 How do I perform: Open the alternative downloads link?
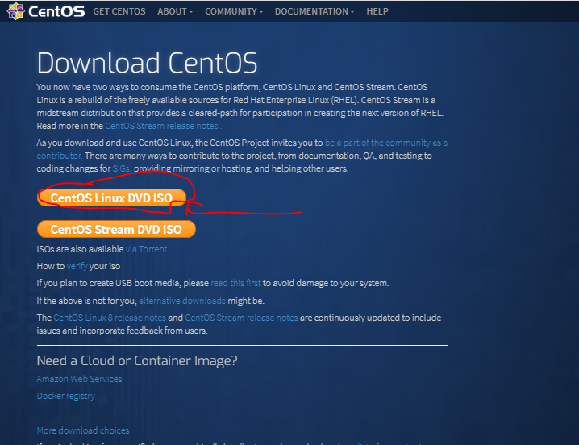coord(182,301)
